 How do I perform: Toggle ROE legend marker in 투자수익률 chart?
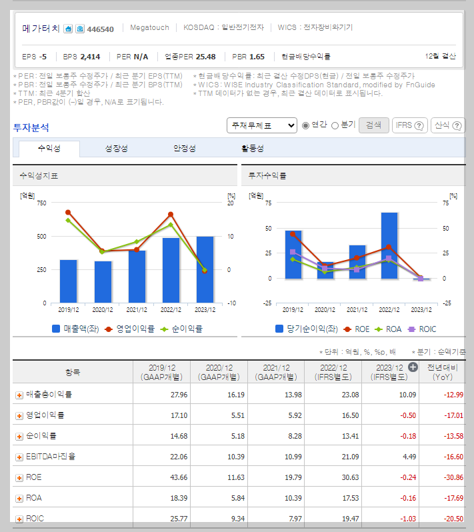[347, 329]
